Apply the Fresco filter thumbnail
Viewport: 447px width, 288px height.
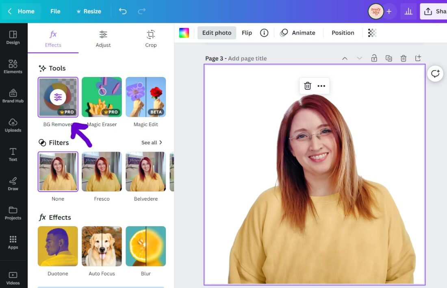pyautogui.click(x=102, y=171)
